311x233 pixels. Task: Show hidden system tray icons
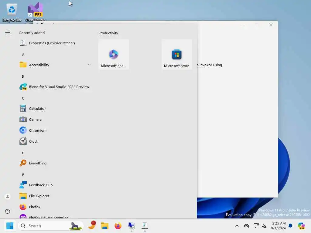point(237,226)
